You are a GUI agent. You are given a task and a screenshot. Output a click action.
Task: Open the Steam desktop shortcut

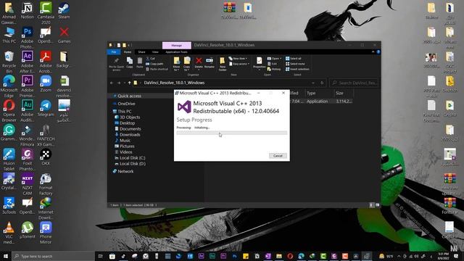(64, 11)
